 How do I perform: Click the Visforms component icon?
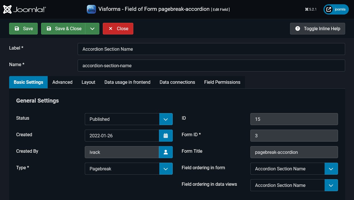coord(91,9)
